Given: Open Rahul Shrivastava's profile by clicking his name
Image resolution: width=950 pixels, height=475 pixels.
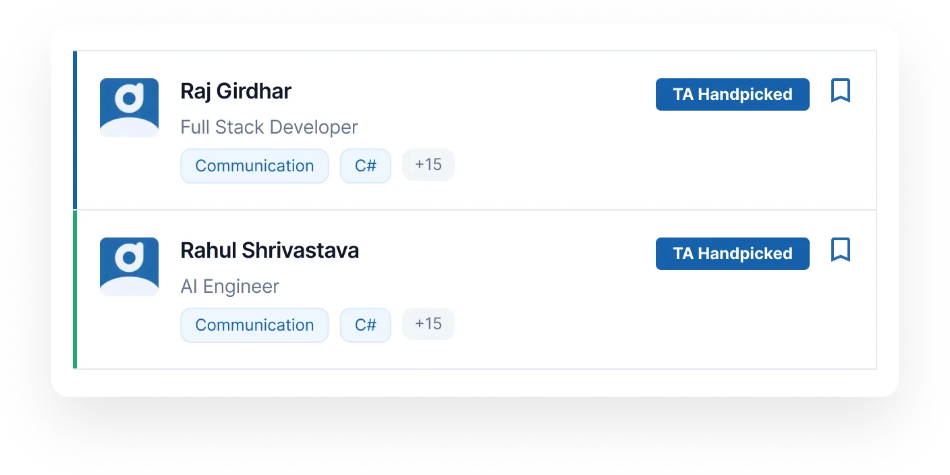Looking at the screenshot, I should 269,250.
